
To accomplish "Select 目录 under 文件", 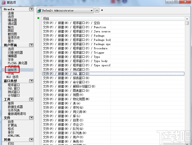I will point(11,122).
